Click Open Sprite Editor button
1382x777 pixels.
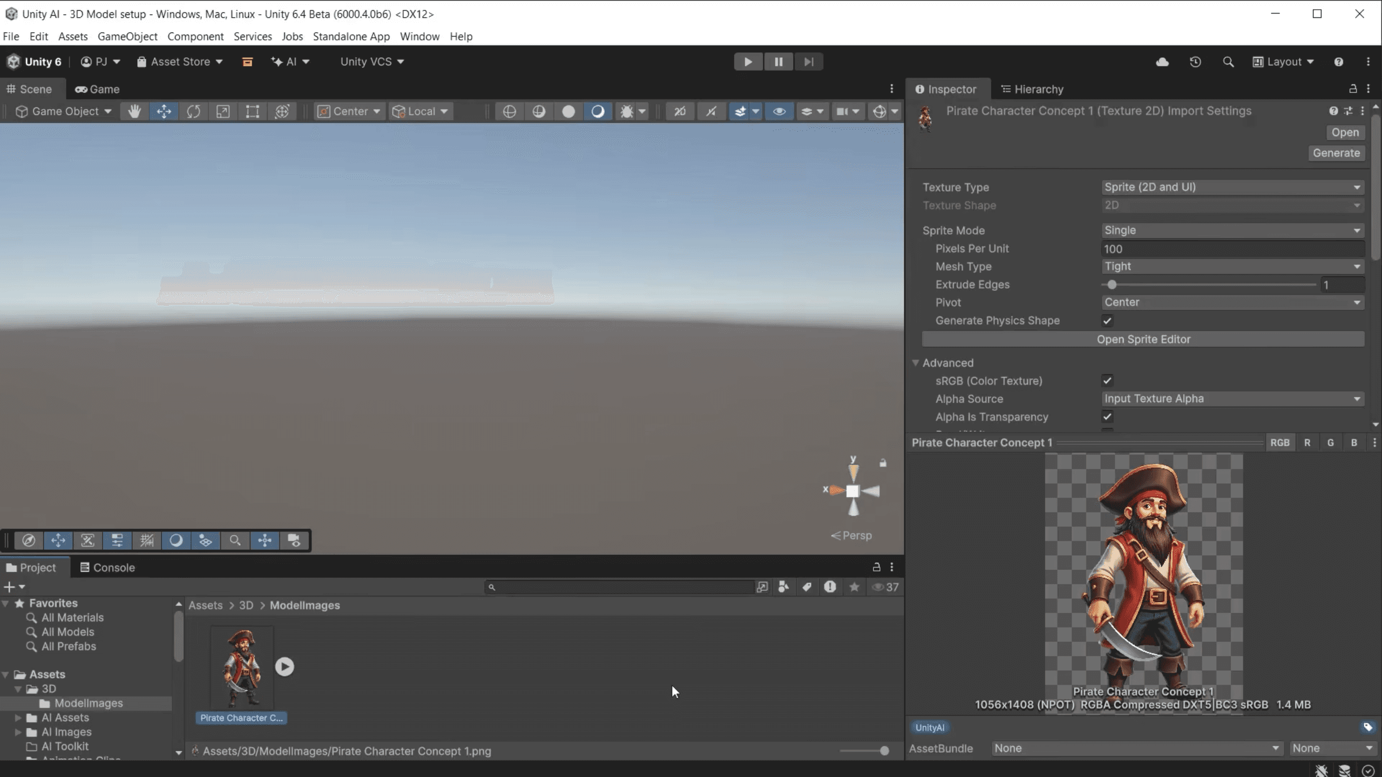pos(1143,339)
